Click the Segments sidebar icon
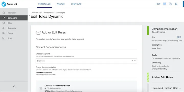 [x=4, y=28]
